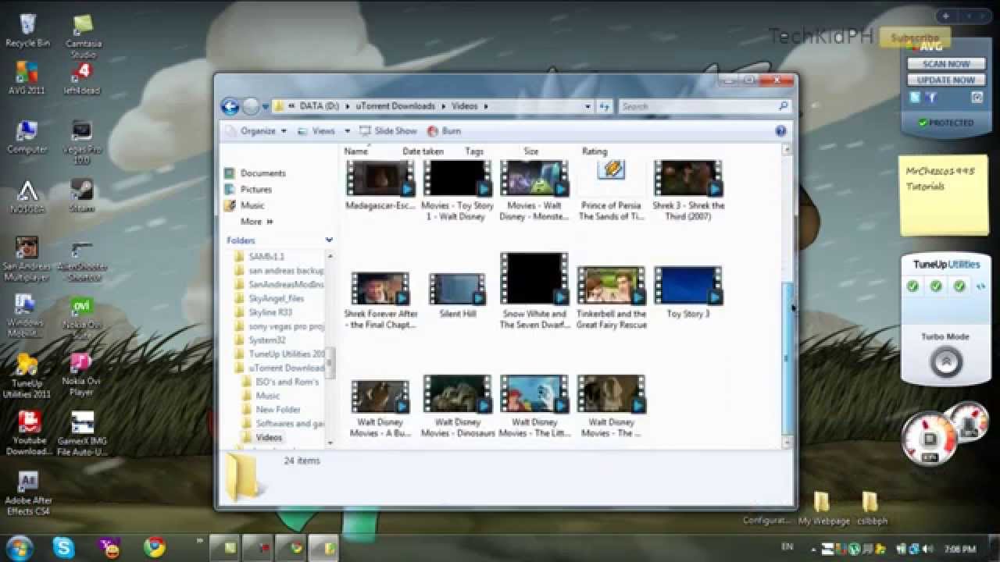Click the Back navigation arrow in Explorer
The image size is (1000, 562).
click(x=230, y=106)
